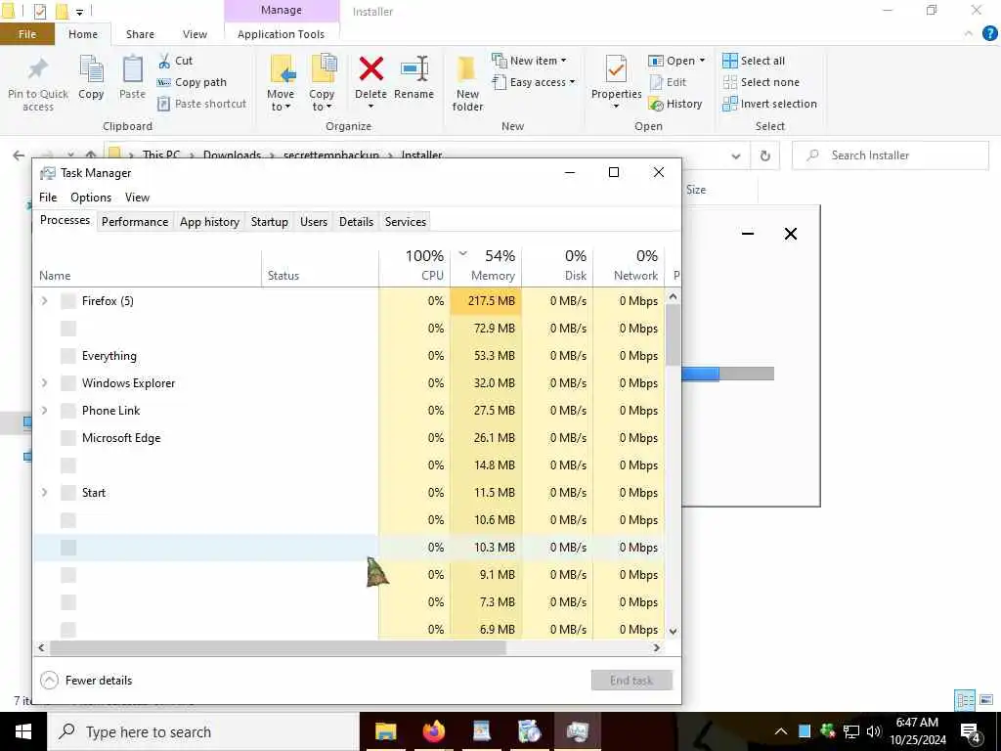The image size is (1001, 751).
Task: Go back with the Explorer back arrow
Action: [19, 155]
